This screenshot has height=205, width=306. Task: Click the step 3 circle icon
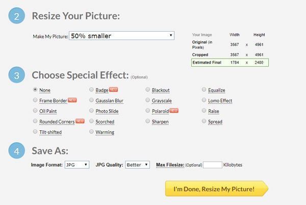(x=17, y=75)
